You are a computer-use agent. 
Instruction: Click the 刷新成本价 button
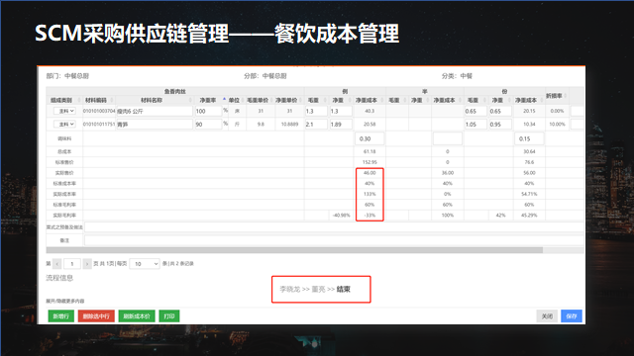point(137,316)
